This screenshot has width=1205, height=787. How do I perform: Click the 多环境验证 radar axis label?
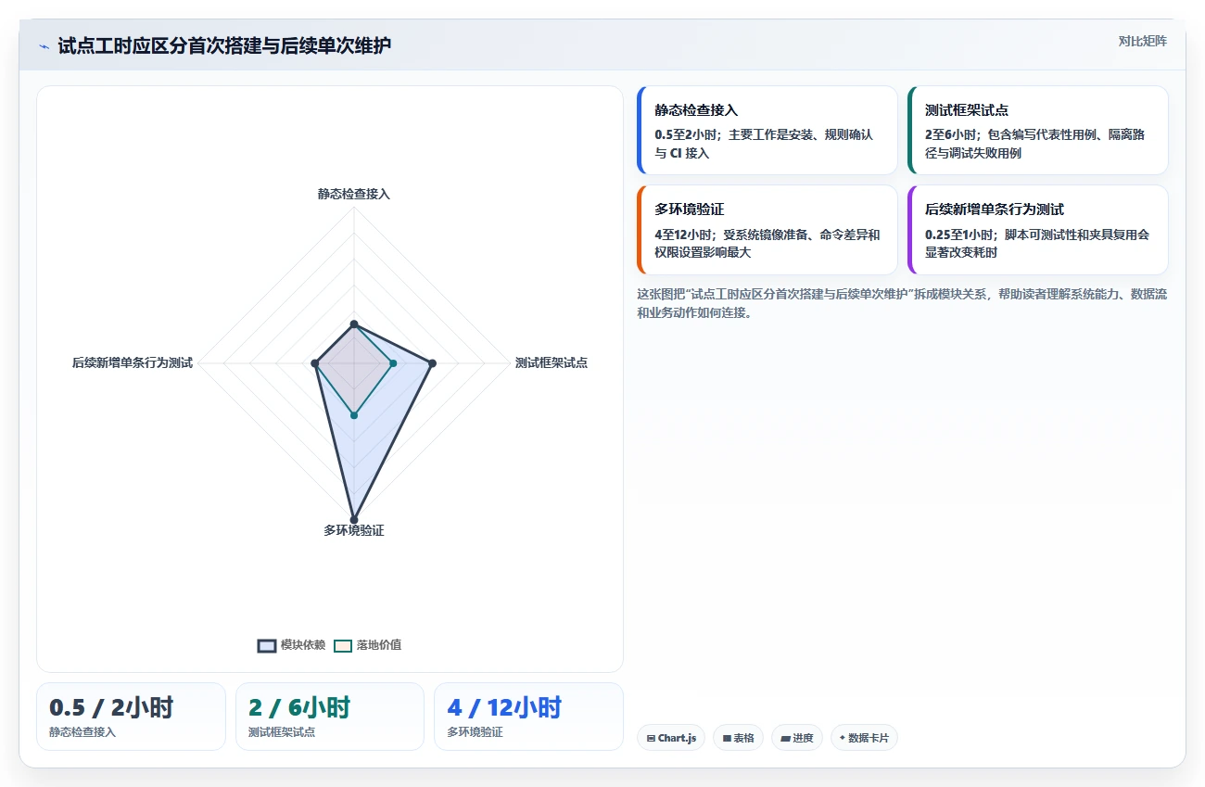coord(354,530)
